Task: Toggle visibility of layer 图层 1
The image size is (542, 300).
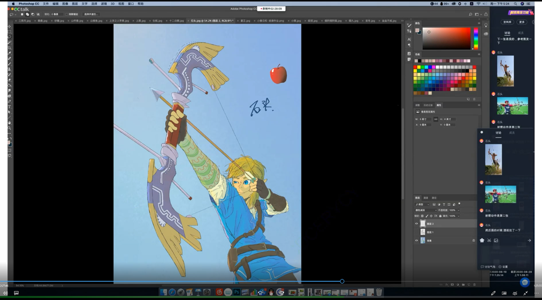Action: (417, 232)
